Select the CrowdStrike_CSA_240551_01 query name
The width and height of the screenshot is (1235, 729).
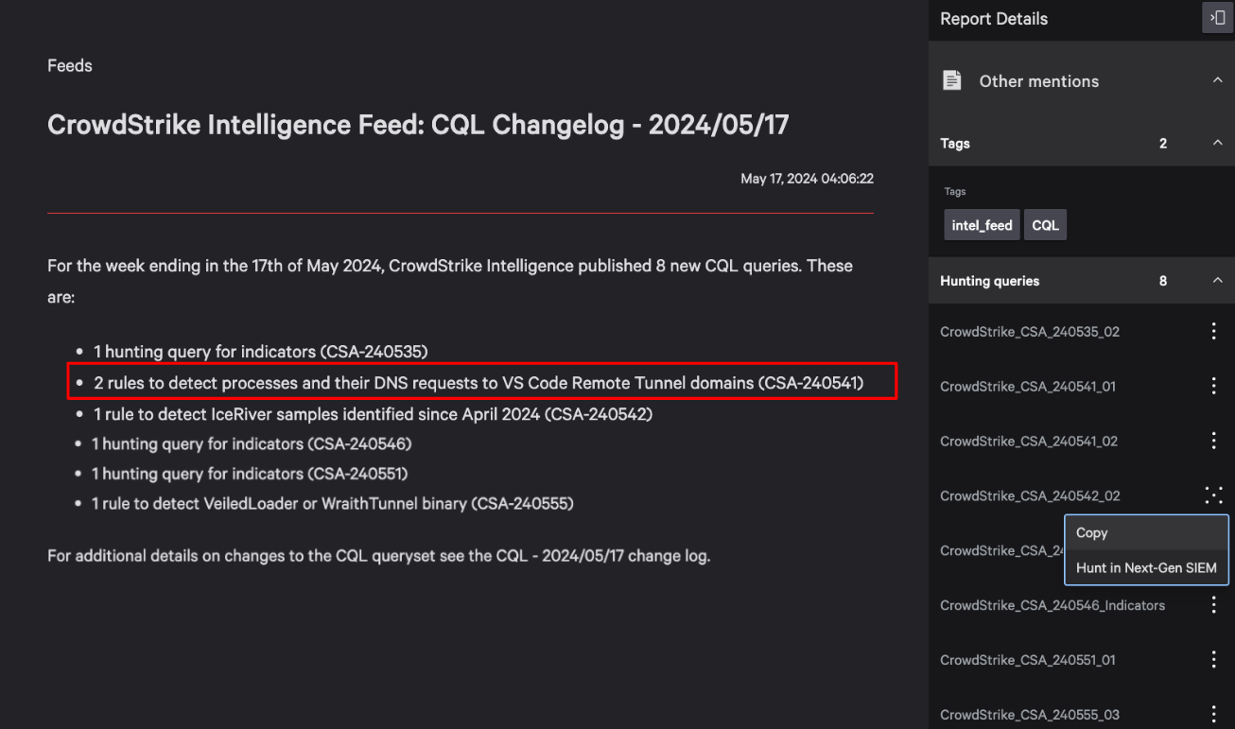point(1028,660)
